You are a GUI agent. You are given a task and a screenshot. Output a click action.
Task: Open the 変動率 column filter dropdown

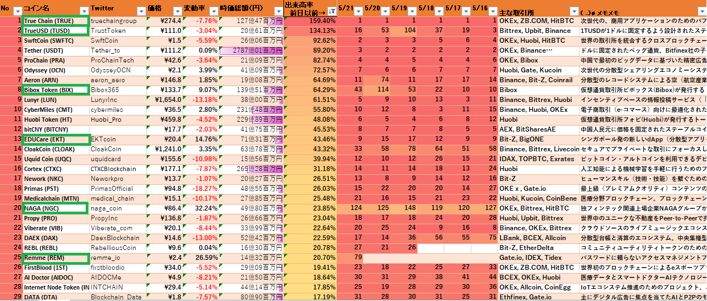pos(213,11)
